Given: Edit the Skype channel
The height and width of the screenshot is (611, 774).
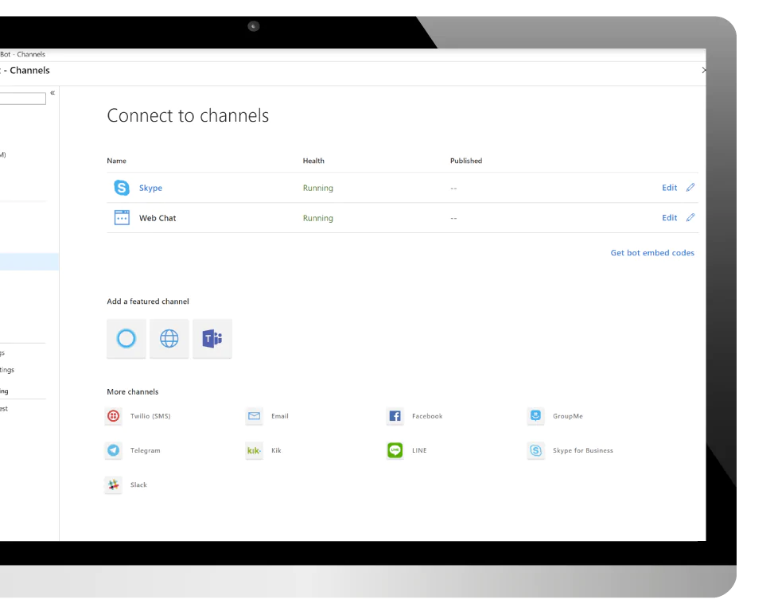Looking at the screenshot, I should pos(669,188).
